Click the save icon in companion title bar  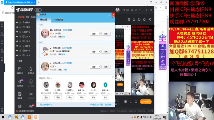pyautogui.click(x=132, y=10)
